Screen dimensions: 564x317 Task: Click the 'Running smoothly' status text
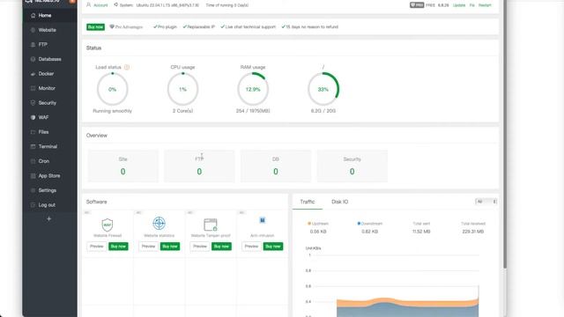coord(112,111)
